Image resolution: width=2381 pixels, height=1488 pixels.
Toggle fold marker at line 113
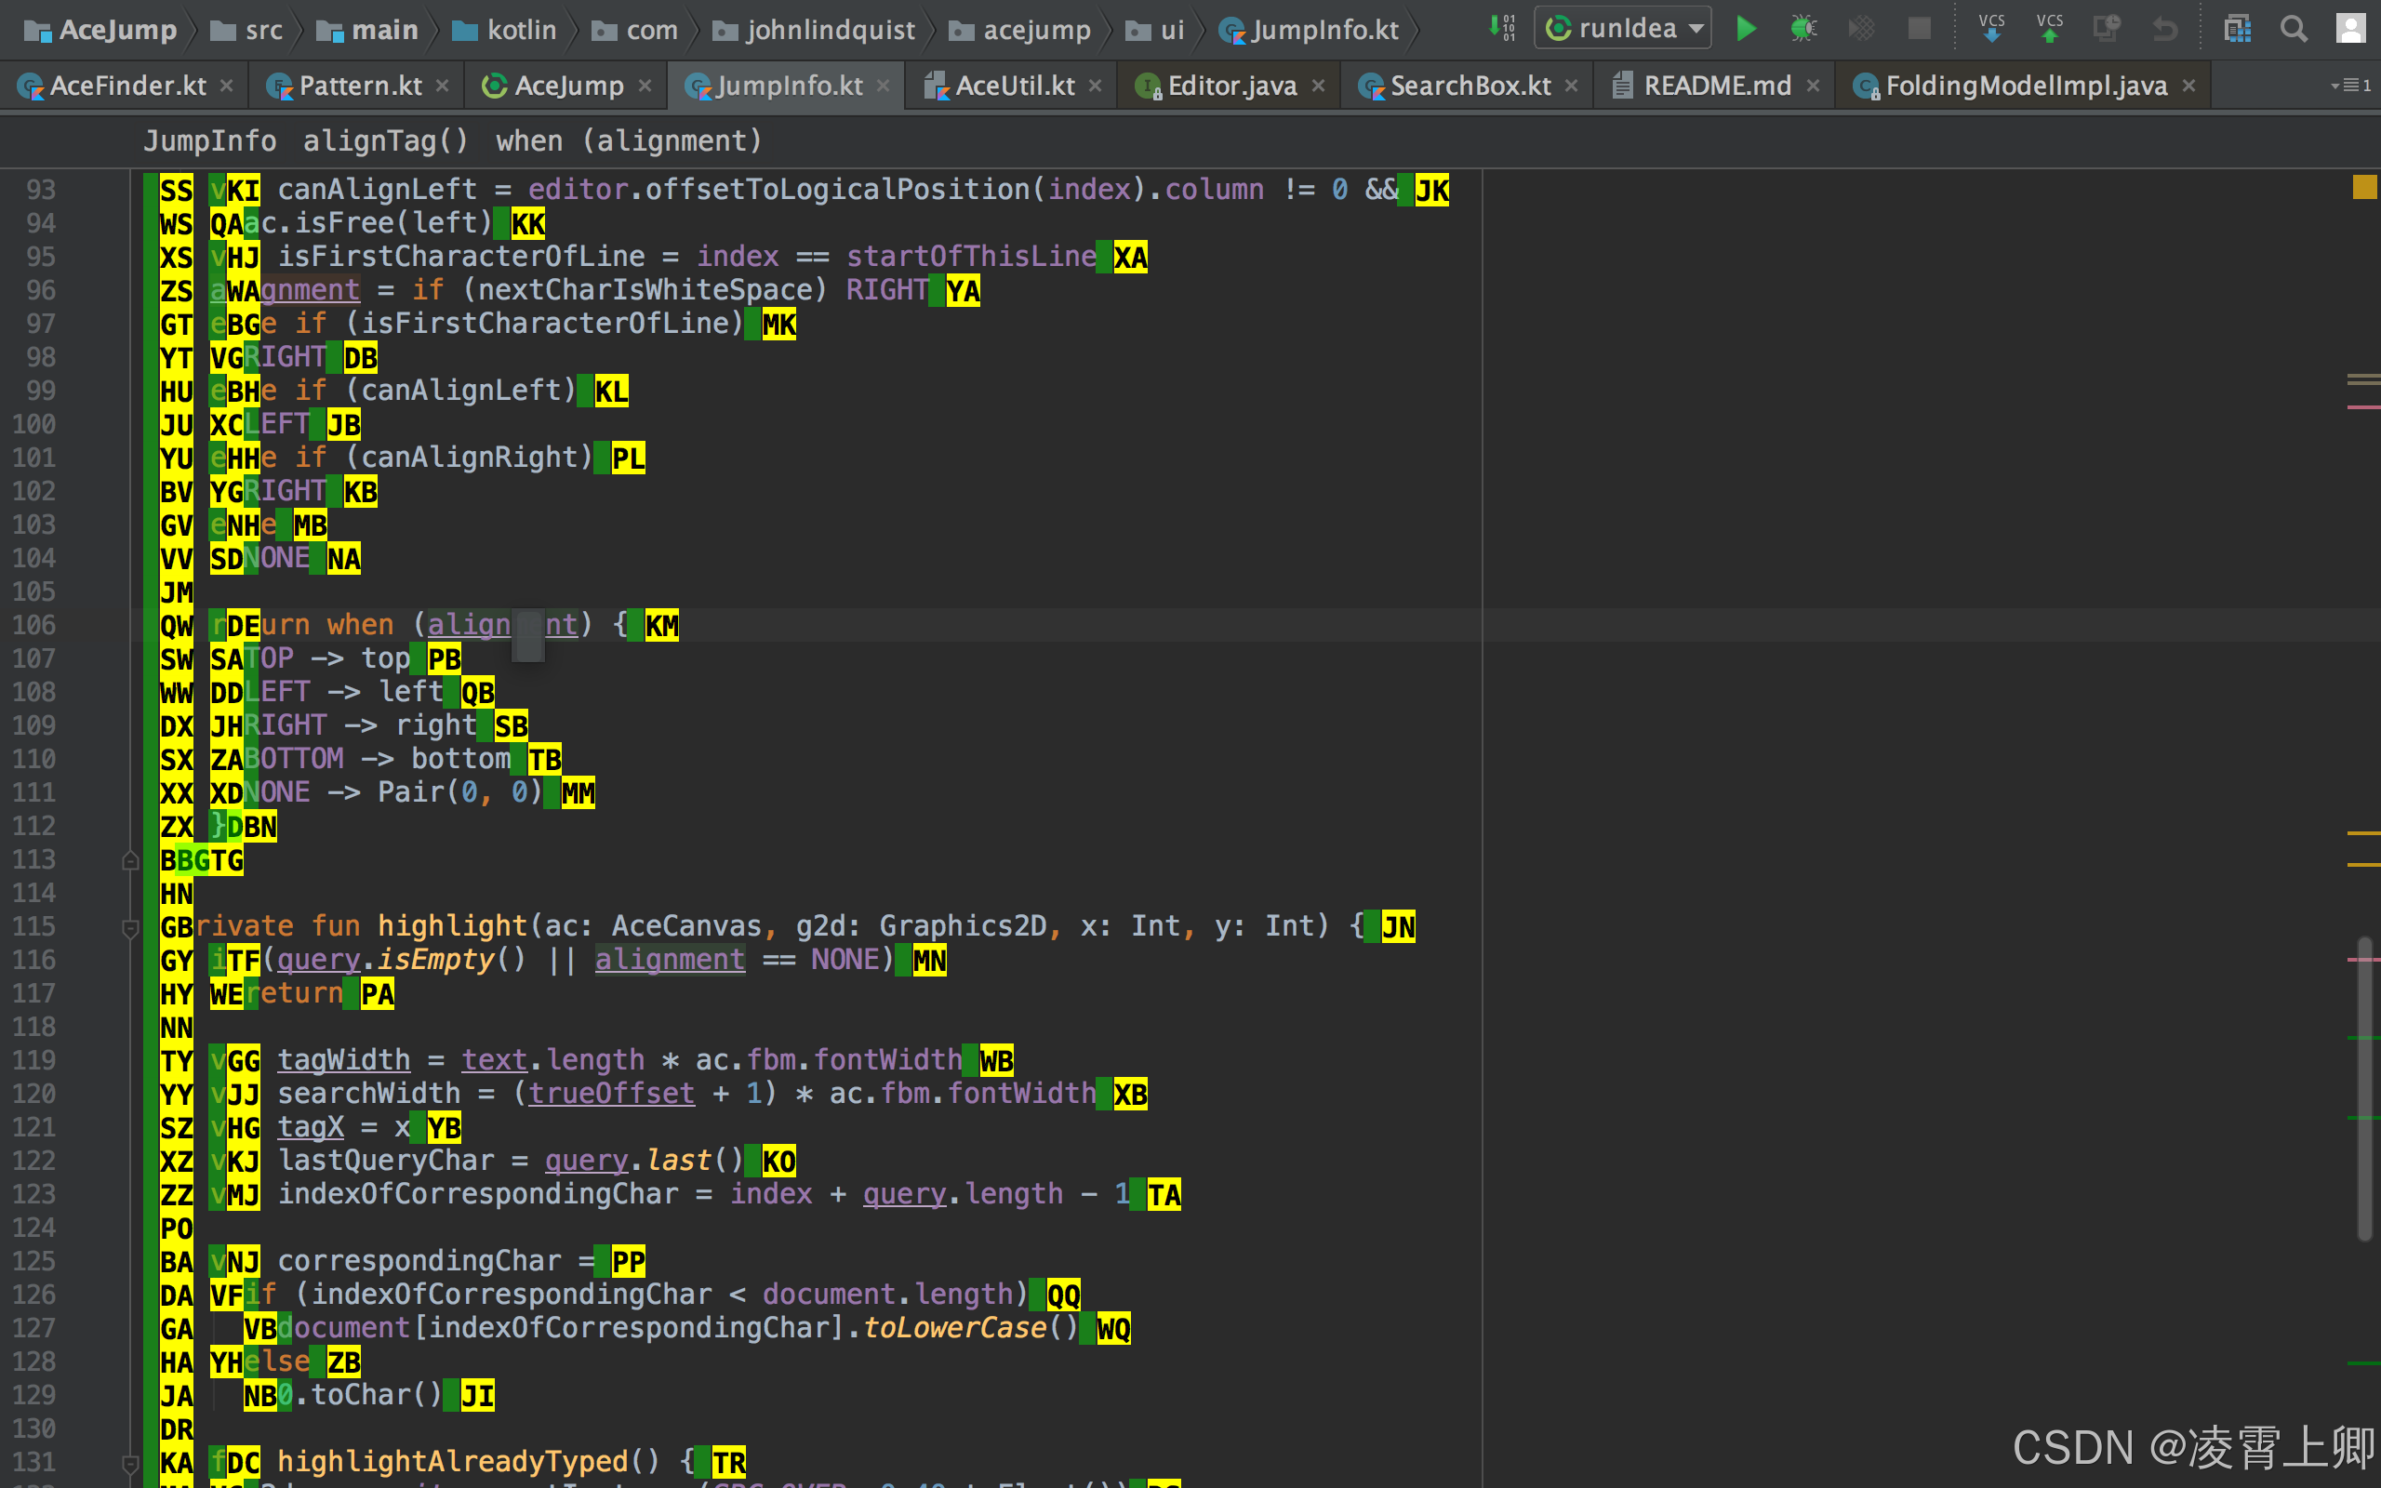pyautogui.click(x=130, y=861)
